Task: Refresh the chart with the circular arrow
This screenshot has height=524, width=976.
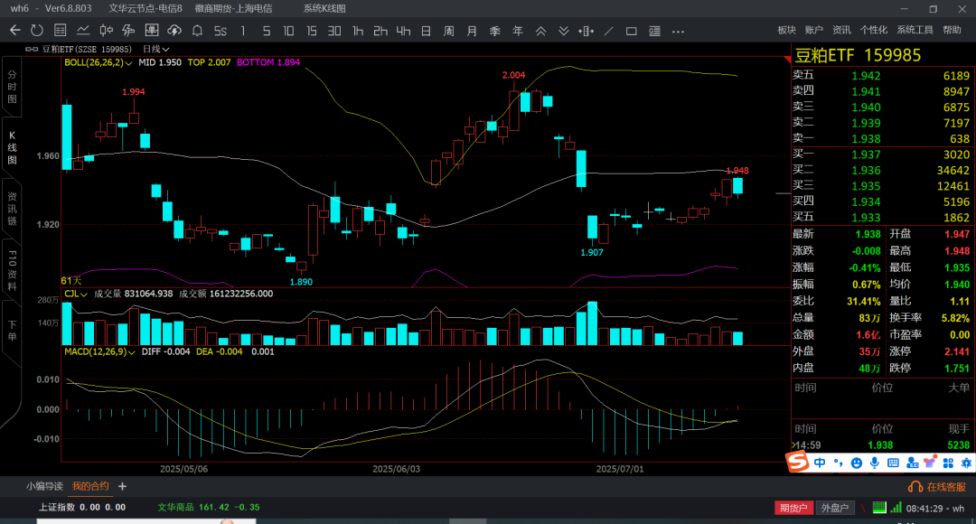Action: (37, 31)
